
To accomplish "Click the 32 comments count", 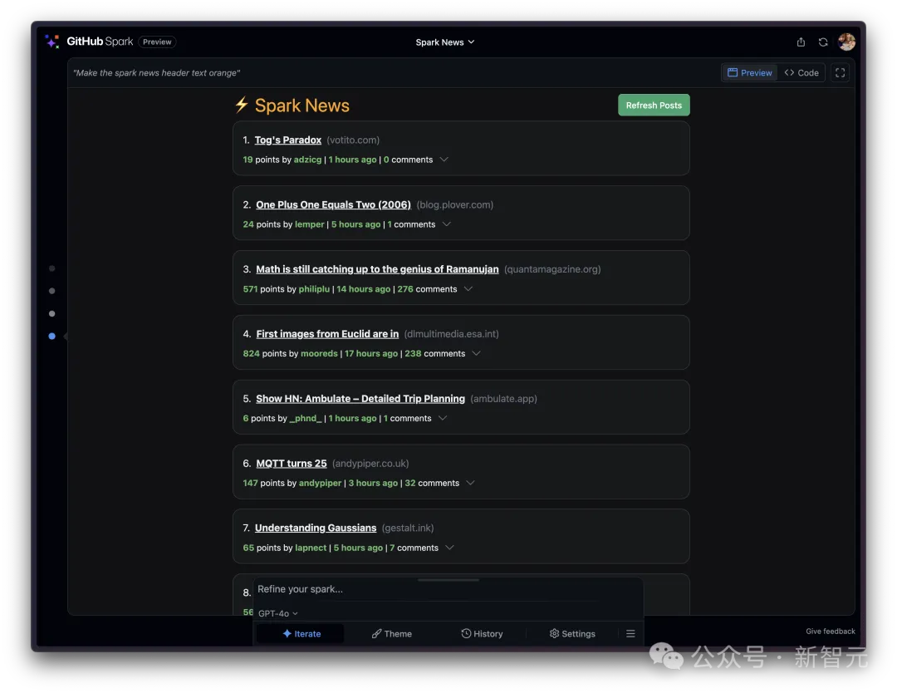I will 432,483.
